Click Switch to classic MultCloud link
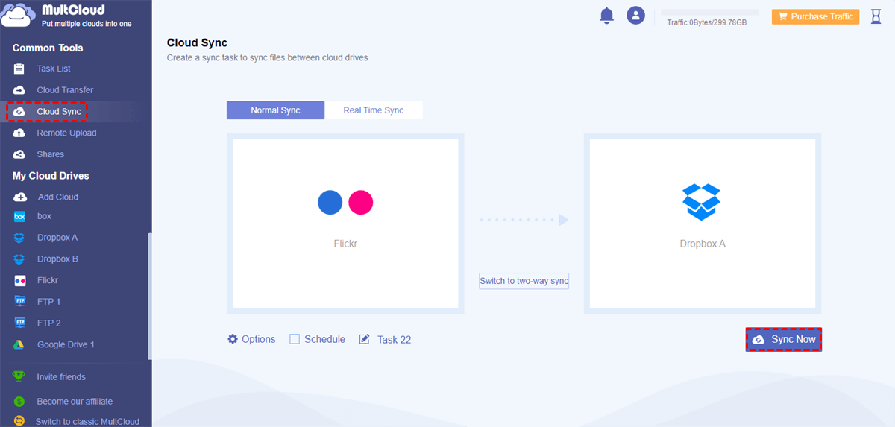The image size is (895, 427). 87,422
